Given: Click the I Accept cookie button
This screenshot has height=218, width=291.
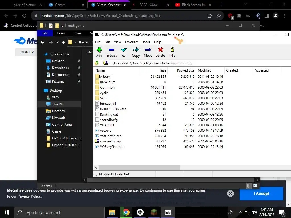Looking at the screenshot, I should (x=261, y=194).
